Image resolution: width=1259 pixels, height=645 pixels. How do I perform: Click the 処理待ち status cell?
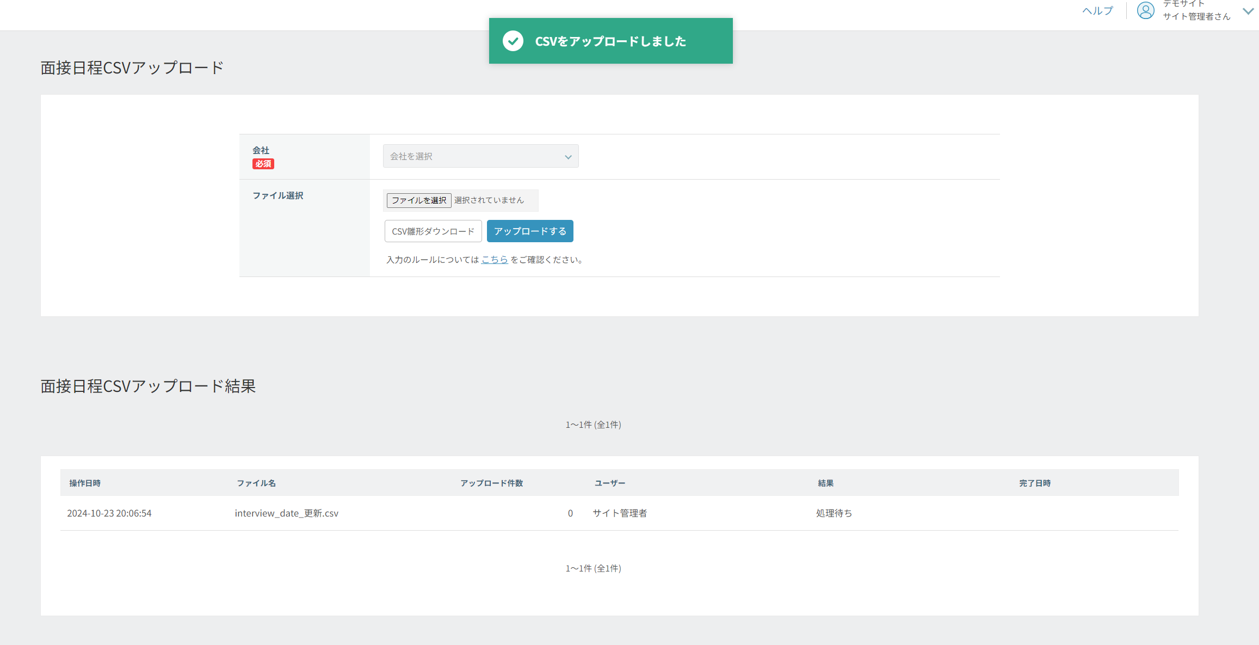[834, 513]
